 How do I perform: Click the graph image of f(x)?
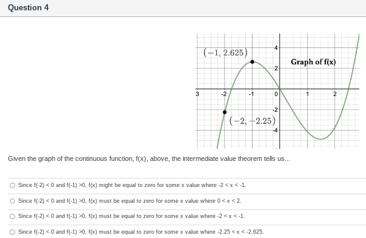277,91
